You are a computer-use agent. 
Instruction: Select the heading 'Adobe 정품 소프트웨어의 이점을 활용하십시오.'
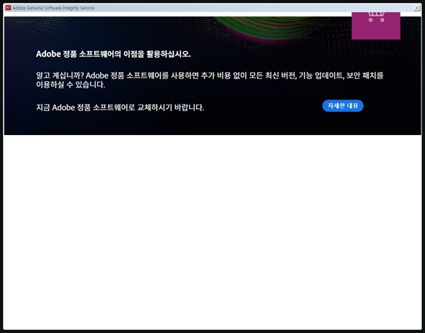[113, 54]
